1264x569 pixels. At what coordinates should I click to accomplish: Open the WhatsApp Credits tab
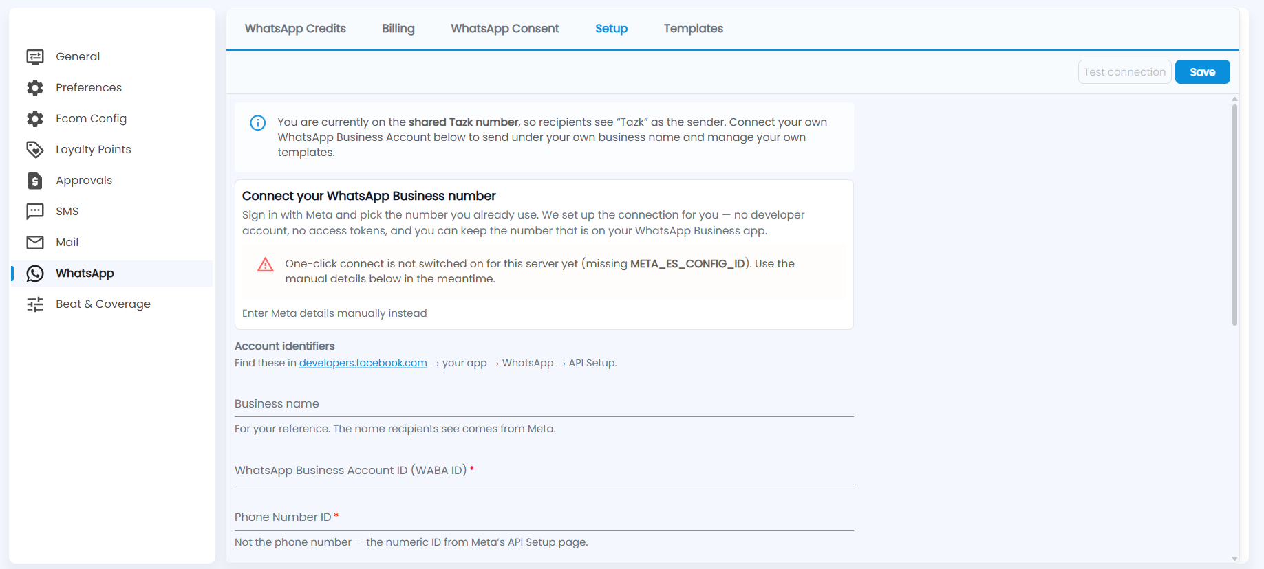click(295, 28)
